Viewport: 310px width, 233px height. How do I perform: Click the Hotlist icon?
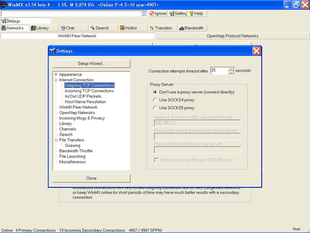122,28
